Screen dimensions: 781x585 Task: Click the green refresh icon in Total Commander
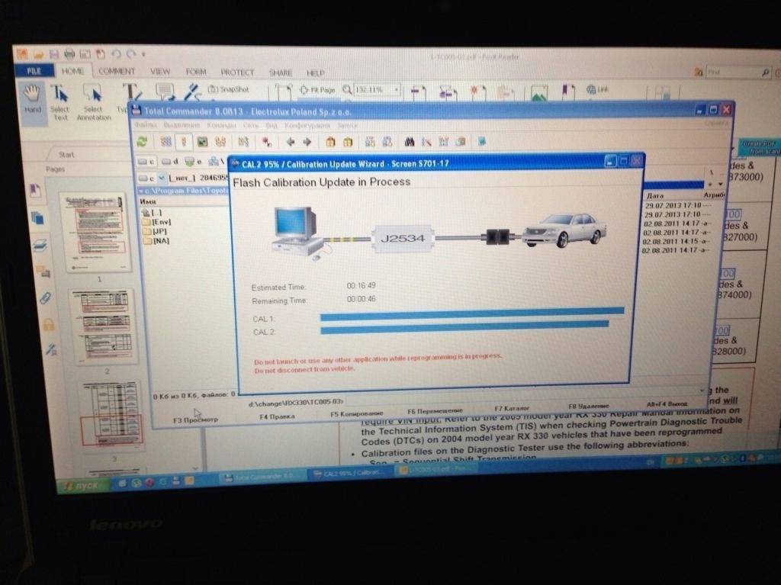point(142,142)
